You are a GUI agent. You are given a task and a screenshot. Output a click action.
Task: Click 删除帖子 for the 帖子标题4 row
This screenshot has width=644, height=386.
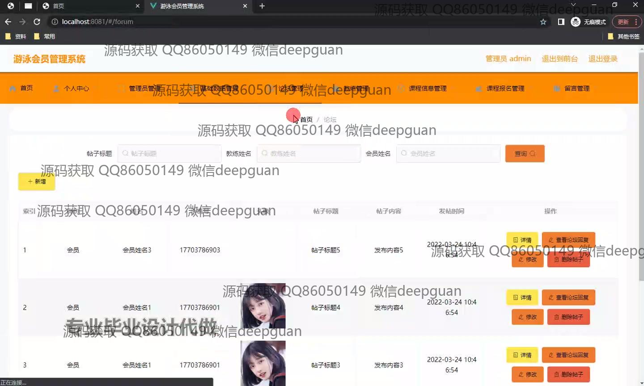click(568, 317)
